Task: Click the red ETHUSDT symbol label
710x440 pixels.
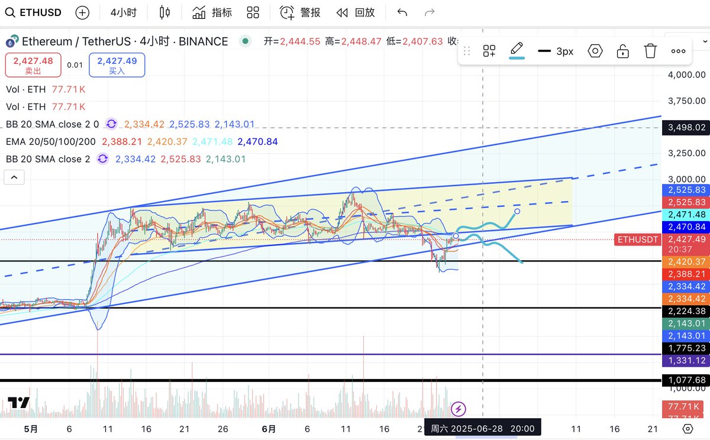Action: (638, 240)
